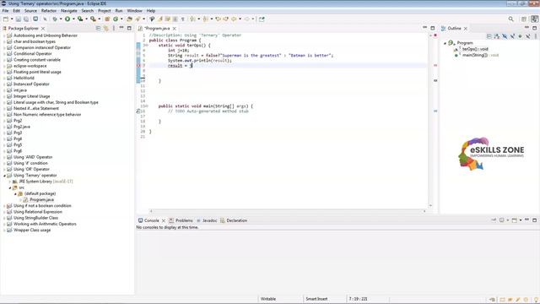Select Program.java in Package Explorer
Screen dimensions: 540x304
click(x=41, y=199)
